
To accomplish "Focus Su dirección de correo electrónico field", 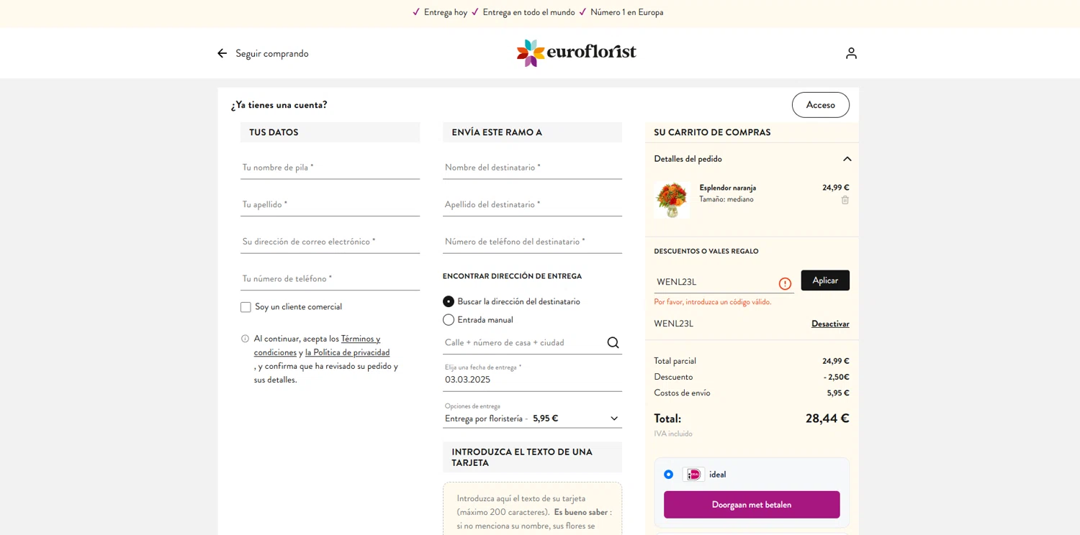I will pos(330,242).
